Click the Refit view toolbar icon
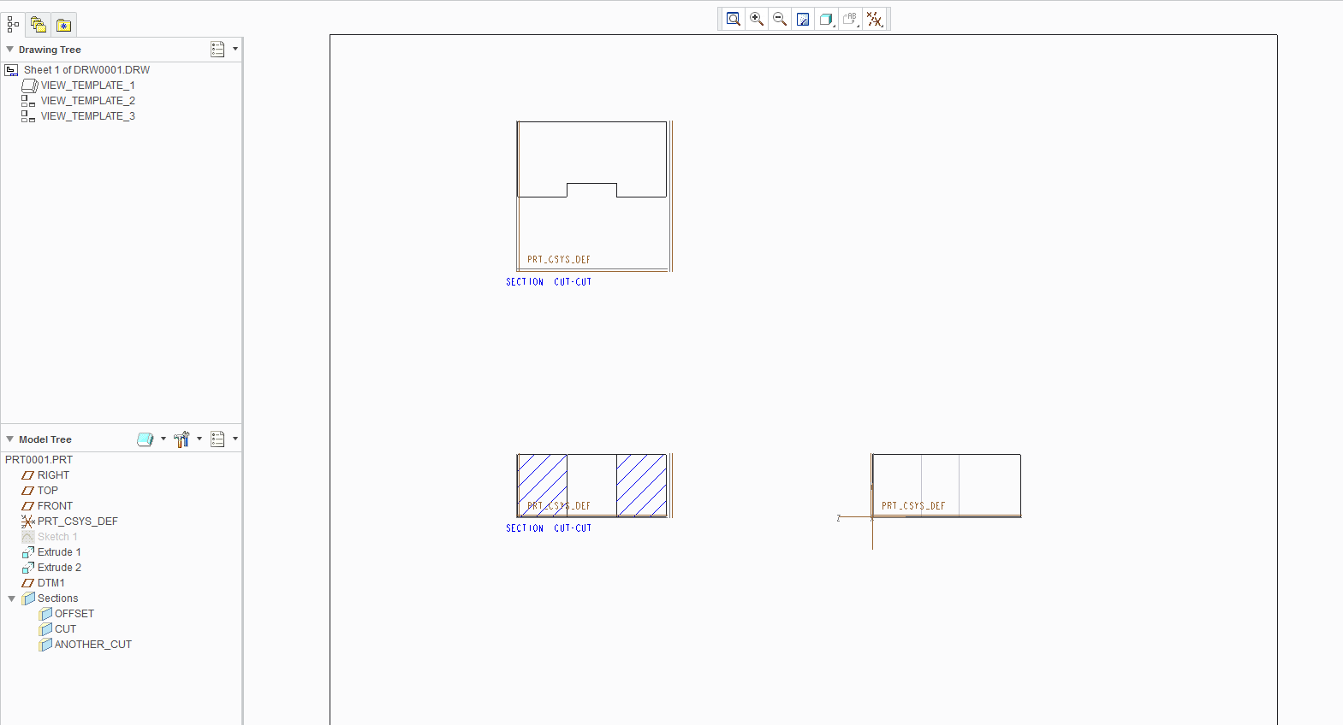 pyautogui.click(x=734, y=19)
